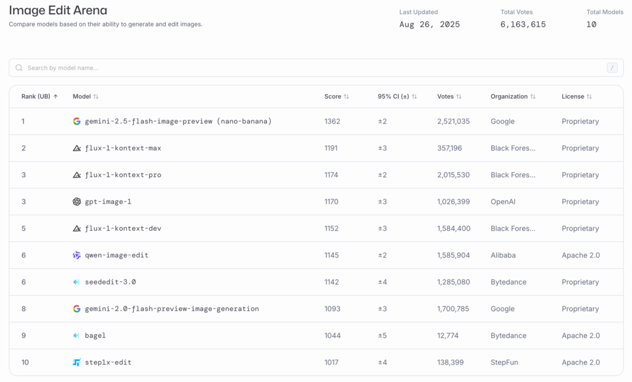
Task: Click the Bytedance icon beside bagel
Action: pos(76,336)
